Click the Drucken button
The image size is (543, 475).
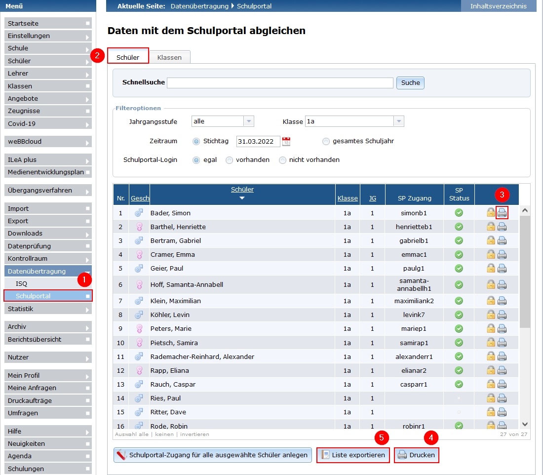pos(416,455)
